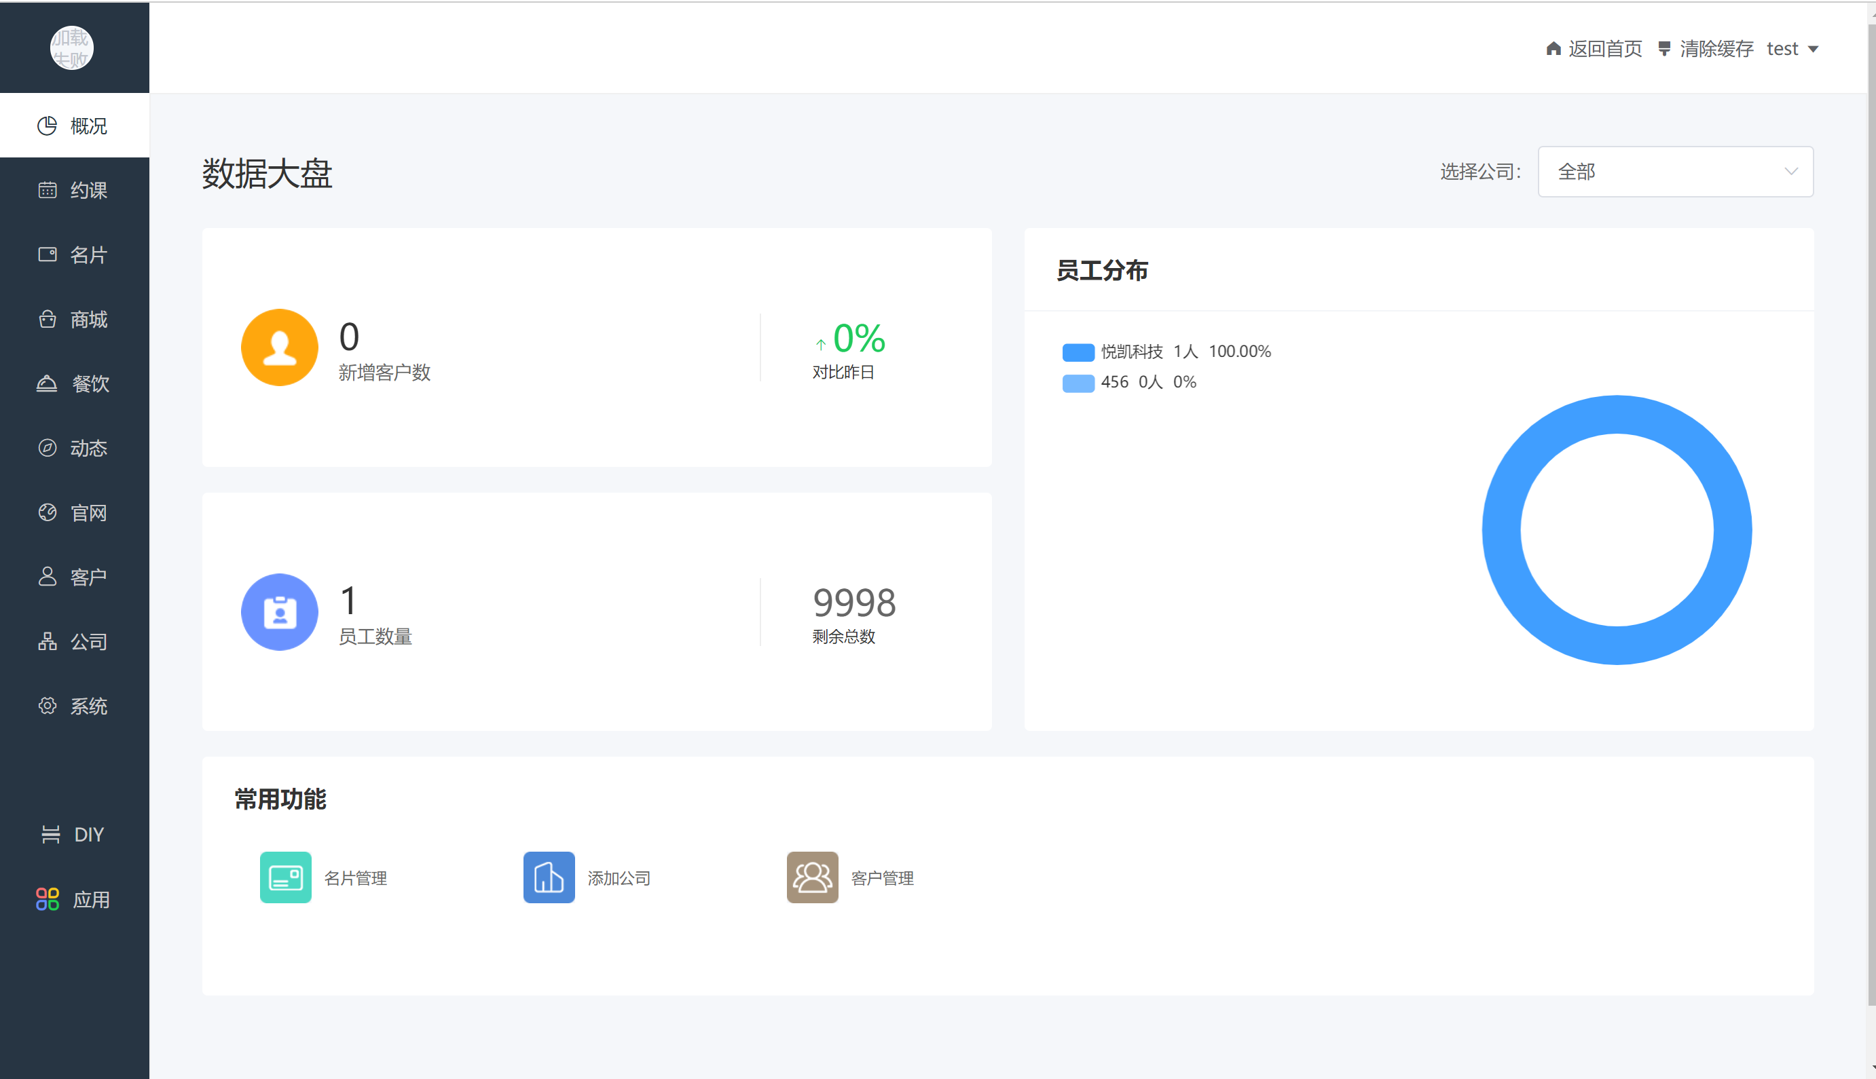Click the orange 新增客户数 user icon
Image resolution: width=1876 pixels, height=1079 pixels.
(x=280, y=347)
